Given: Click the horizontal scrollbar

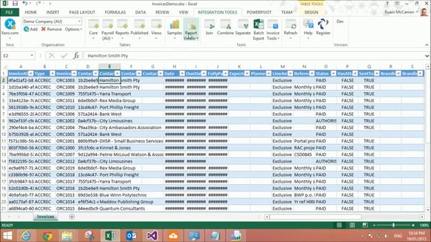Looking at the screenshot, I should pos(315,216).
